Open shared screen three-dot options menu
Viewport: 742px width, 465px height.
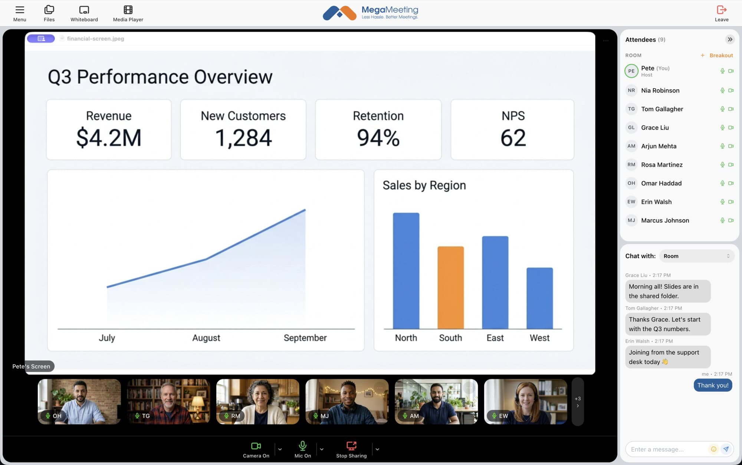[606, 40]
